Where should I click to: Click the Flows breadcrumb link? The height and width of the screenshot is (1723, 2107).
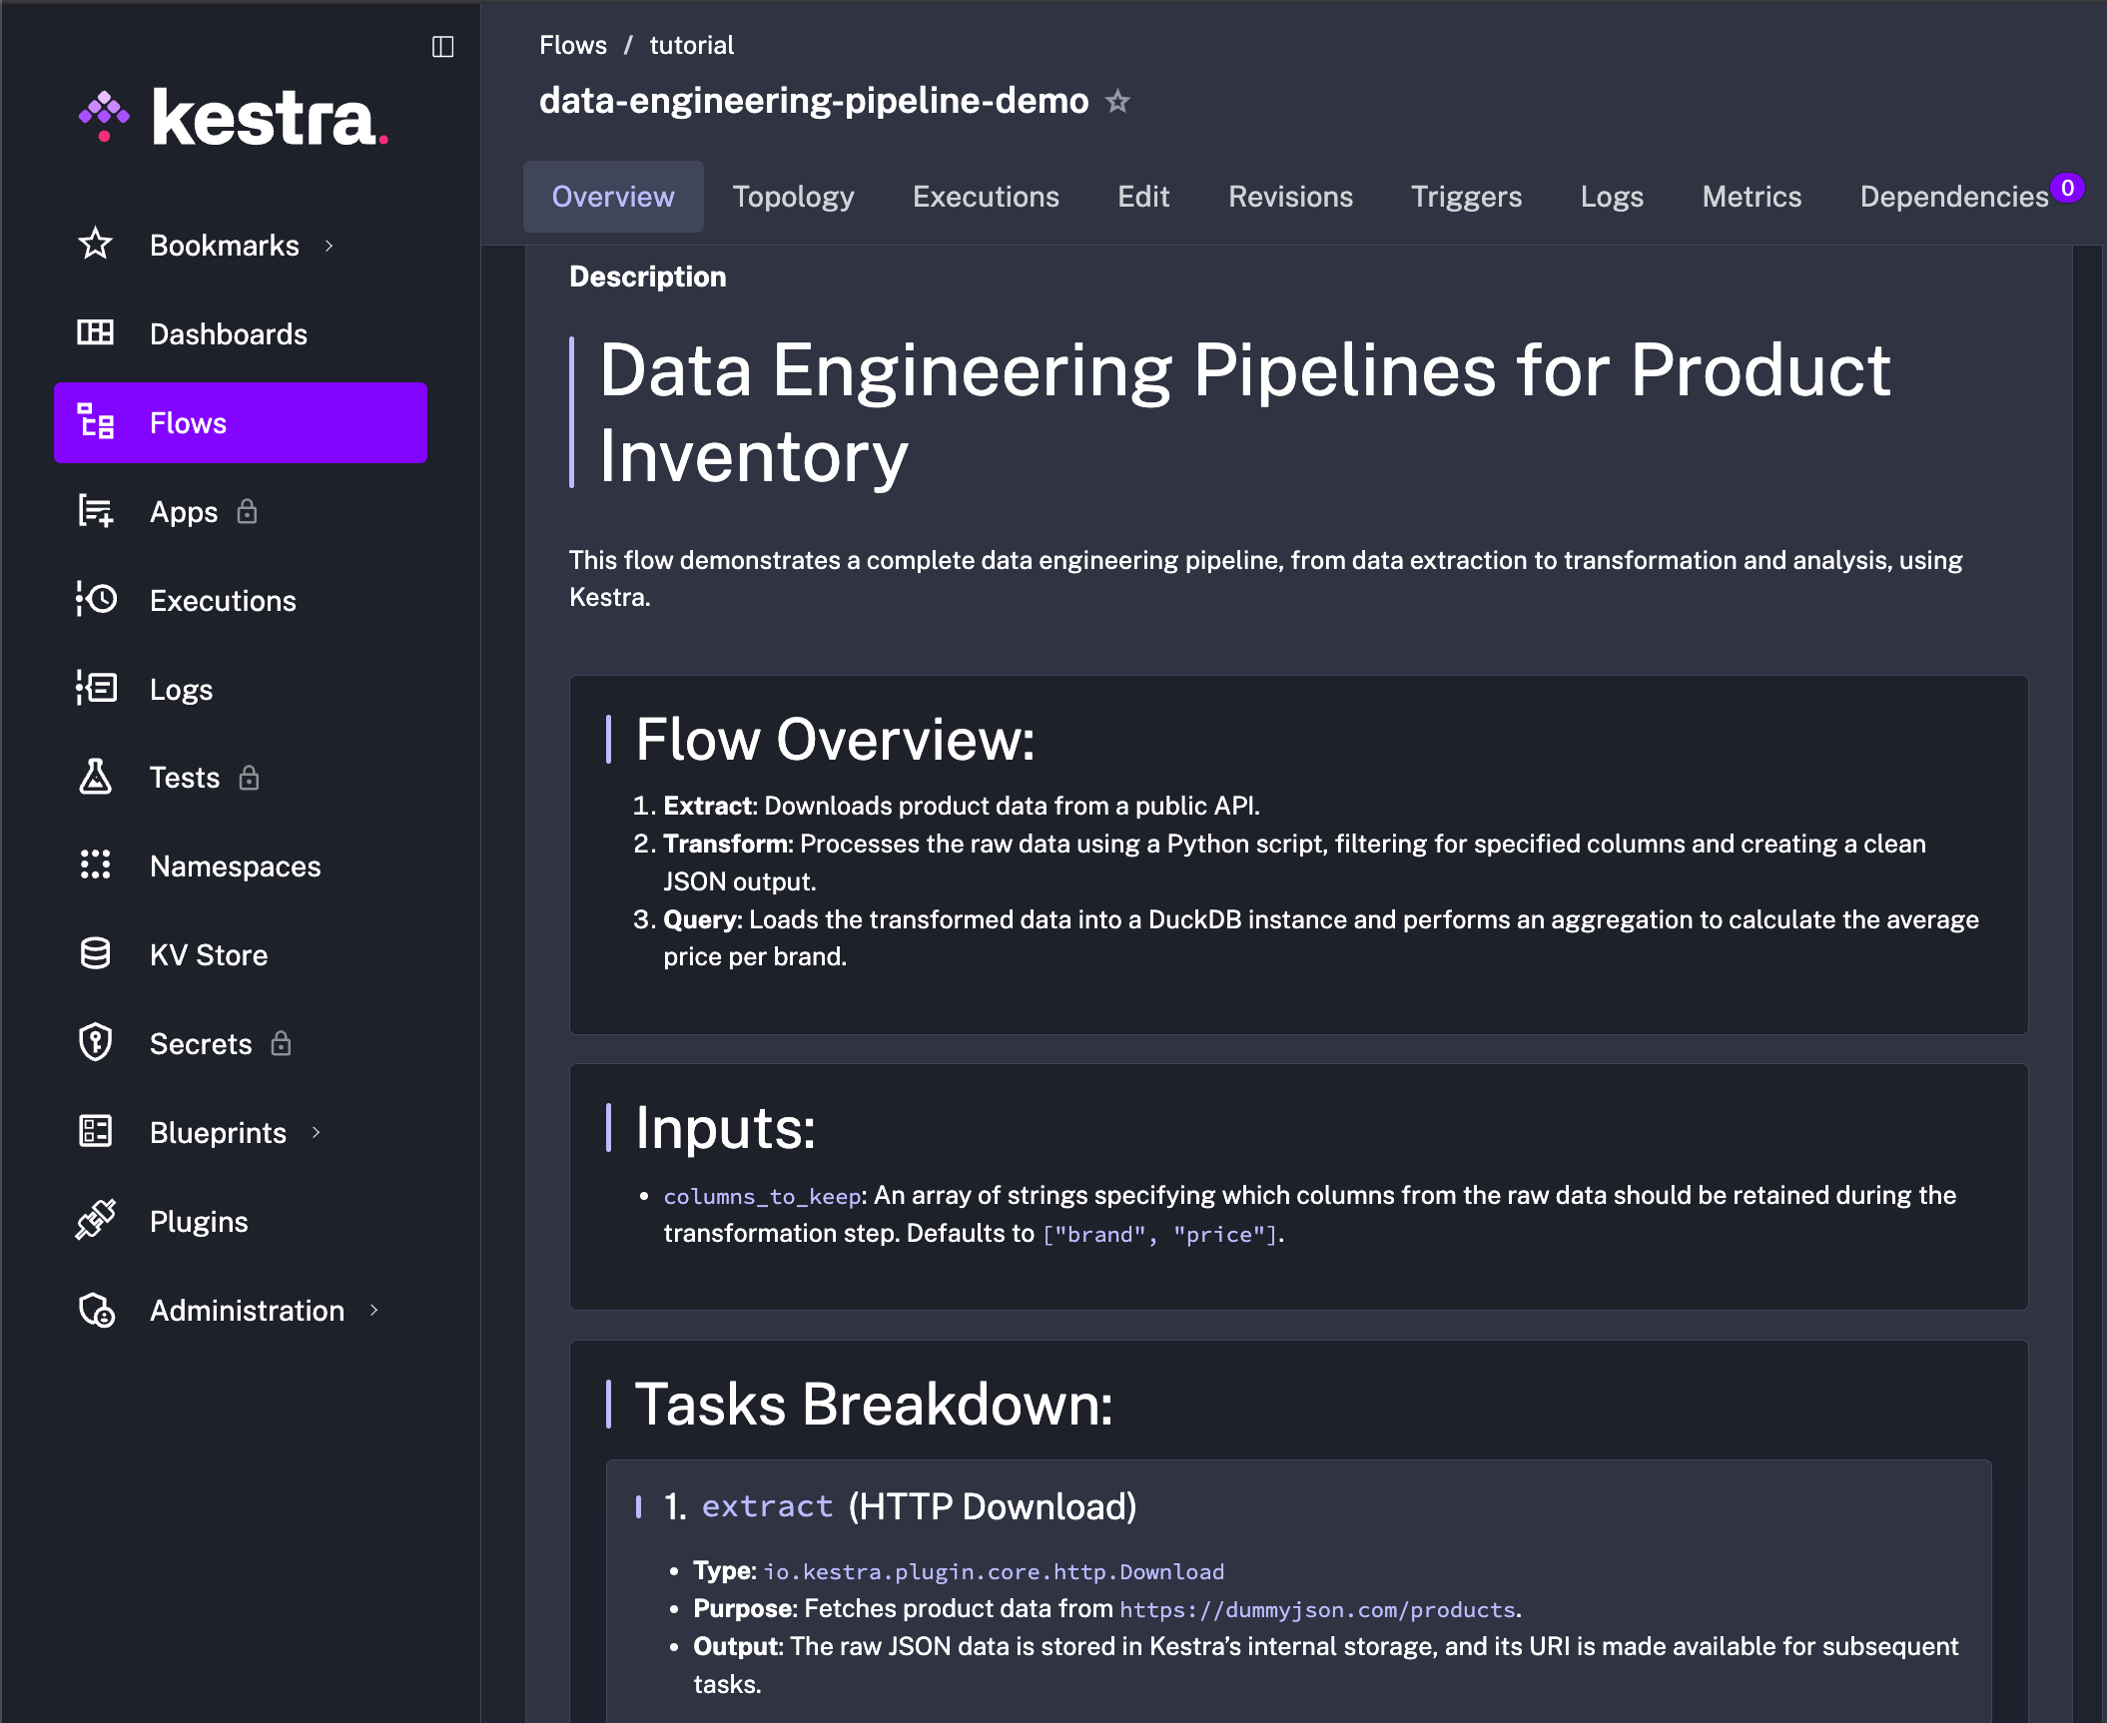[x=572, y=45]
